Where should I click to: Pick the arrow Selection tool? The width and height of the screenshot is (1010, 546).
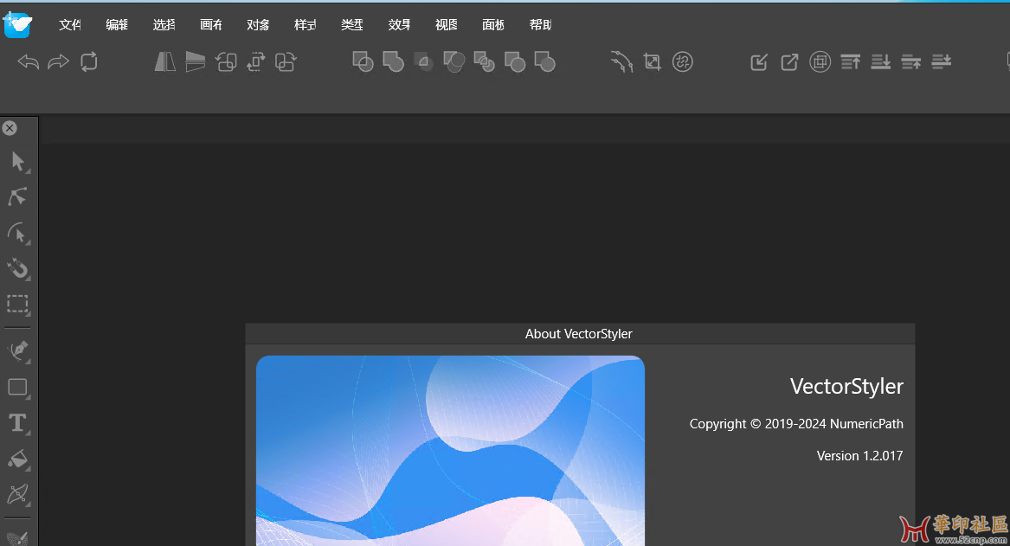click(17, 161)
